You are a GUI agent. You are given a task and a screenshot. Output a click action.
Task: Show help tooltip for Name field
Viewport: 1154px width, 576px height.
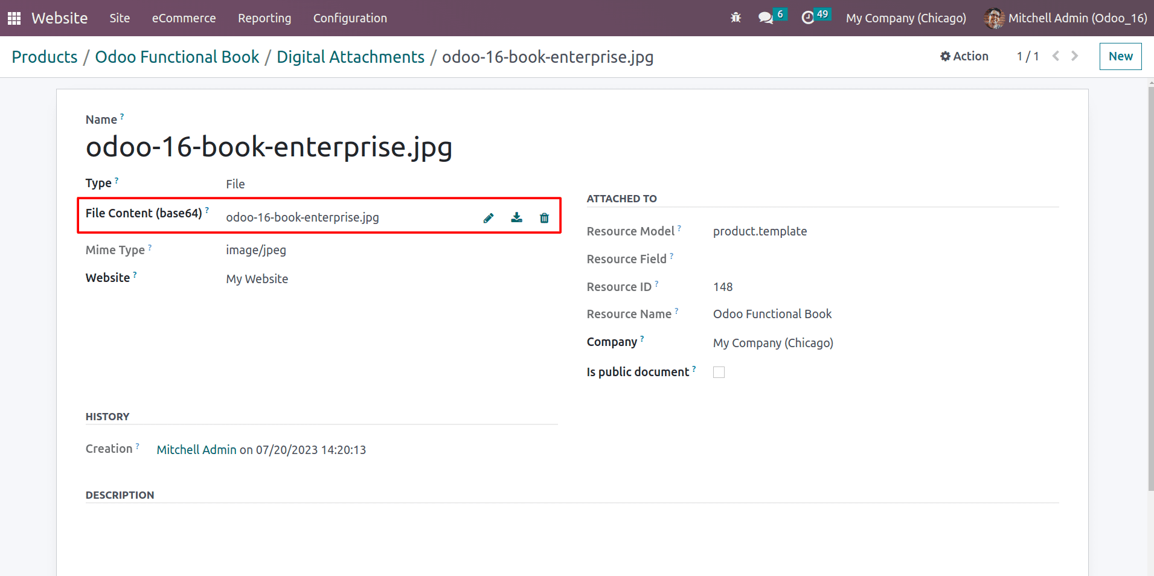click(122, 116)
